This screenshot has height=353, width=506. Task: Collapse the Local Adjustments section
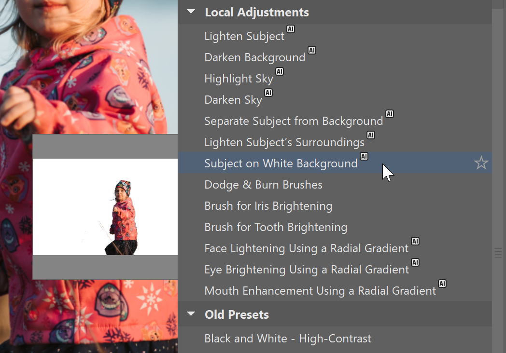[x=192, y=12]
